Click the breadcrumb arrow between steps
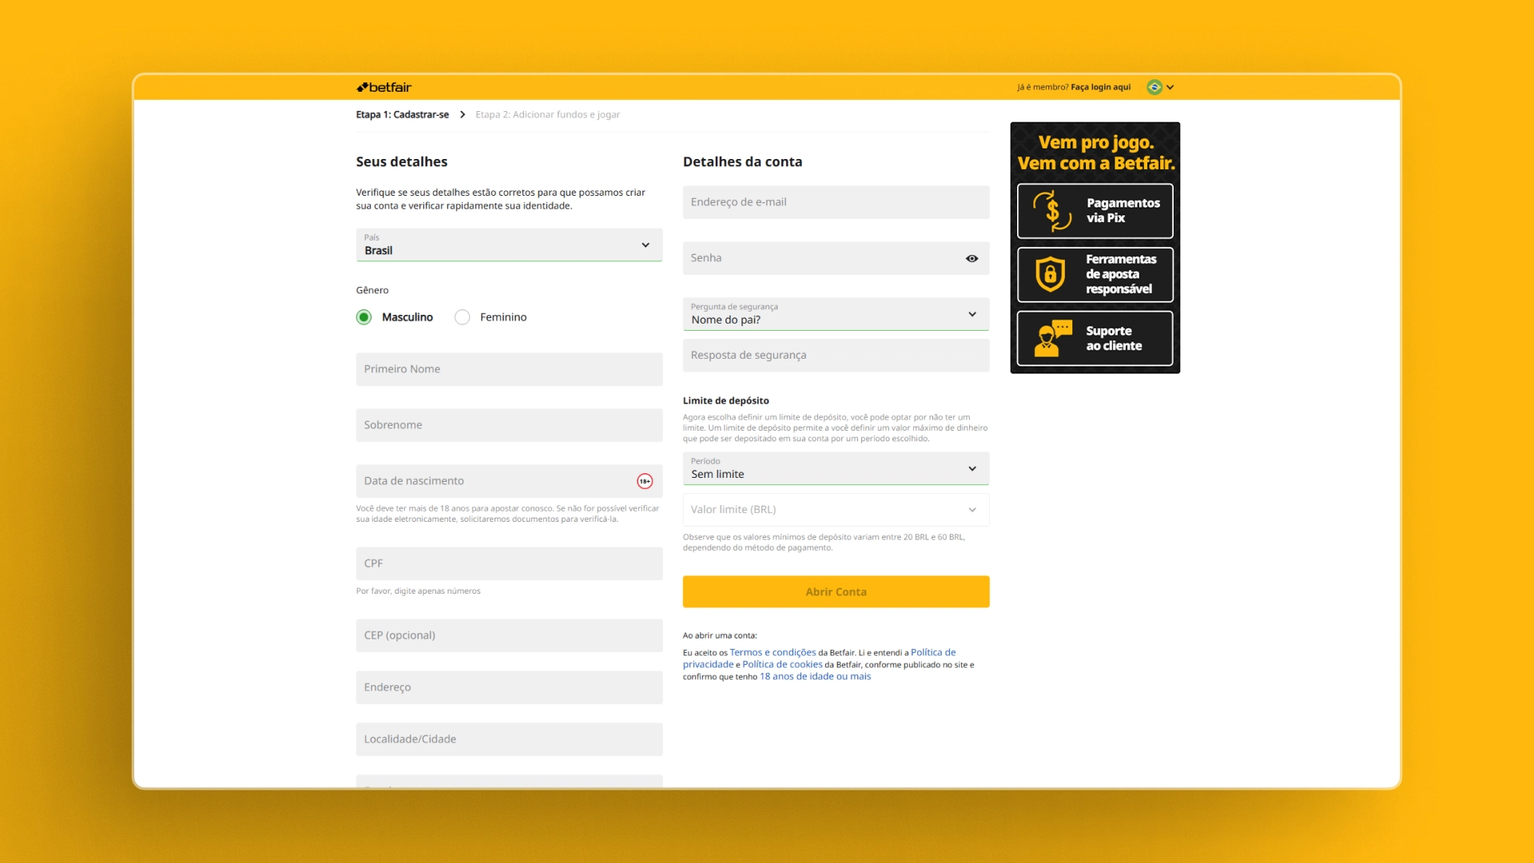1534x863 pixels. point(463,114)
